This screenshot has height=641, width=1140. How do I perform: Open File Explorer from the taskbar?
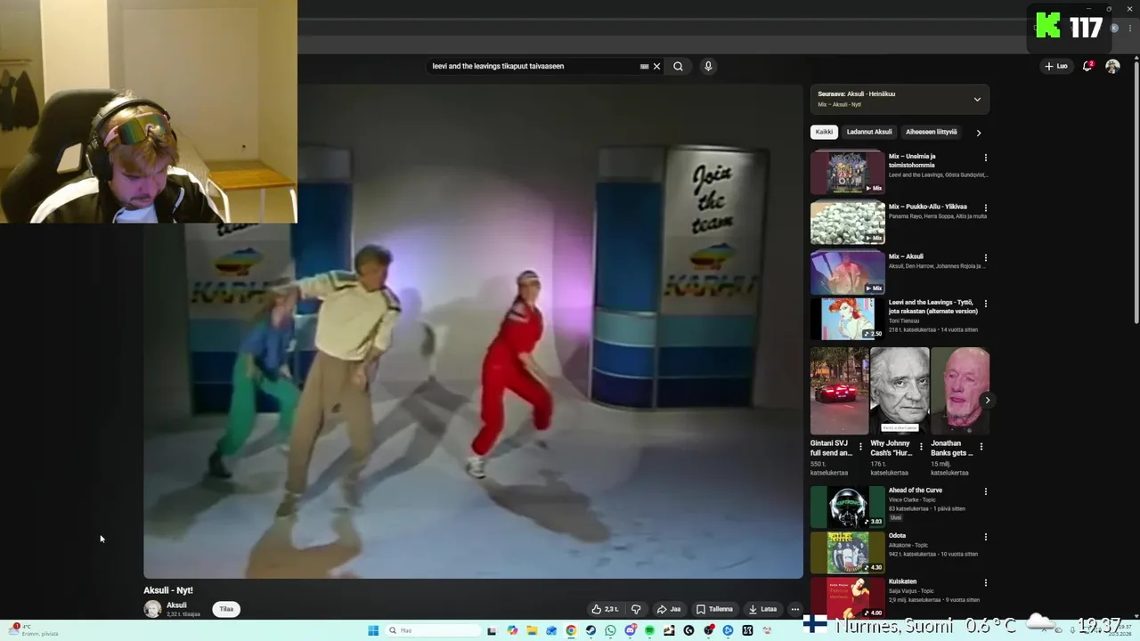532,630
